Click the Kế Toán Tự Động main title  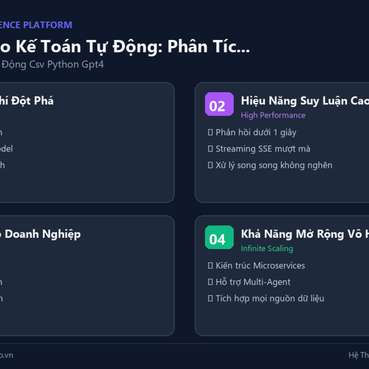[125, 46]
